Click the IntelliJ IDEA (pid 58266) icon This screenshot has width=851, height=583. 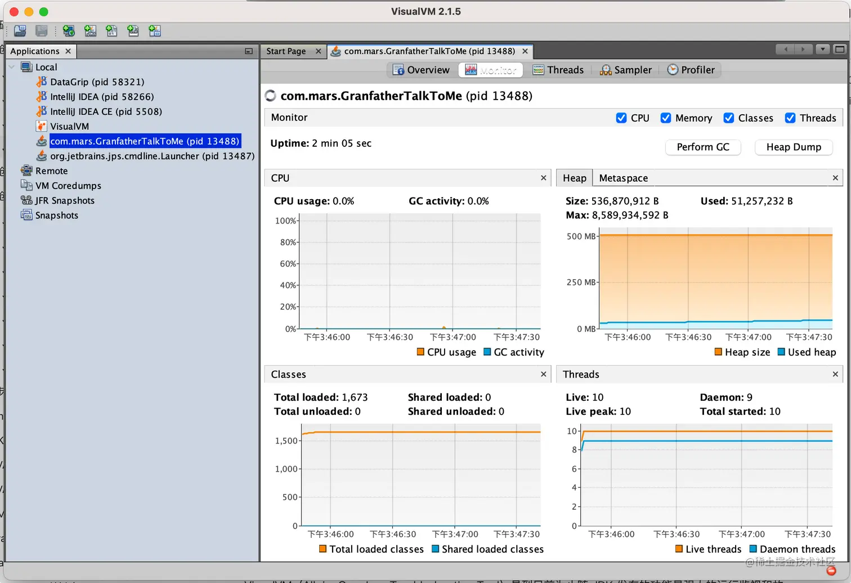[x=41, y=96]
